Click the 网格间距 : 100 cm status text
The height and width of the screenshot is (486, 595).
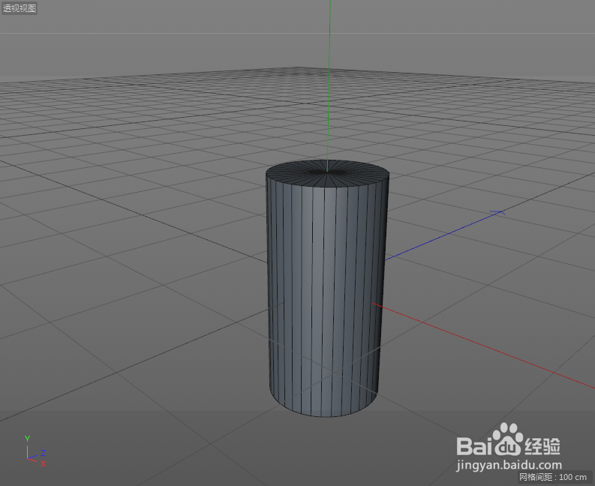554,477
